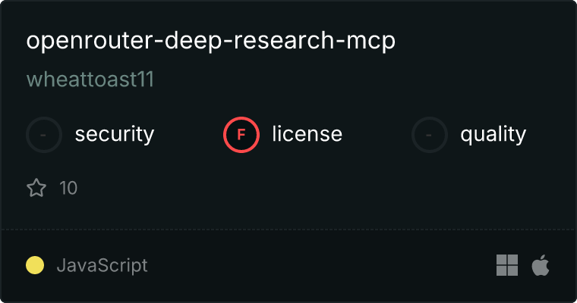Click the yellow JavaScript language dot
Image resolution: width=577 pixels, height=303 pixels.
pyautogui.click(x=35, y=265)
